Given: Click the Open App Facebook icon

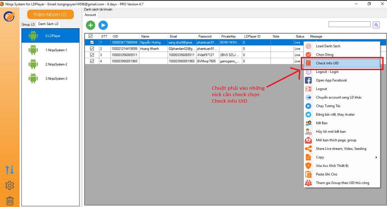Looking at the screenshot, I should [x=308, y=81].
